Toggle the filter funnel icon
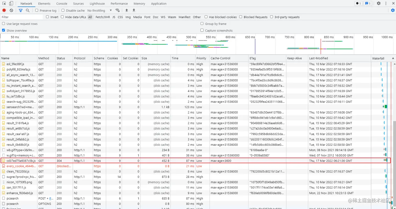Image resolution: width=396 pixels, height=209 pixels. (x=21, y=10)
